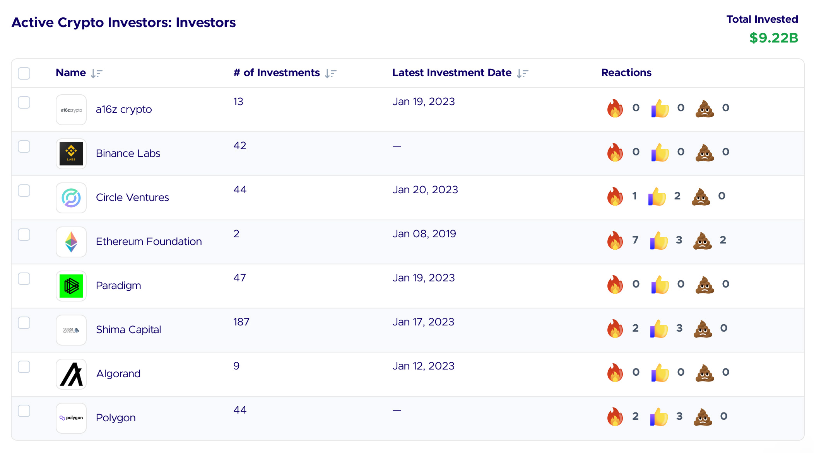Viewport: 814px width, 453px height.
Task: Select the Binance Labs row checkbox
Action: point(24,146)
